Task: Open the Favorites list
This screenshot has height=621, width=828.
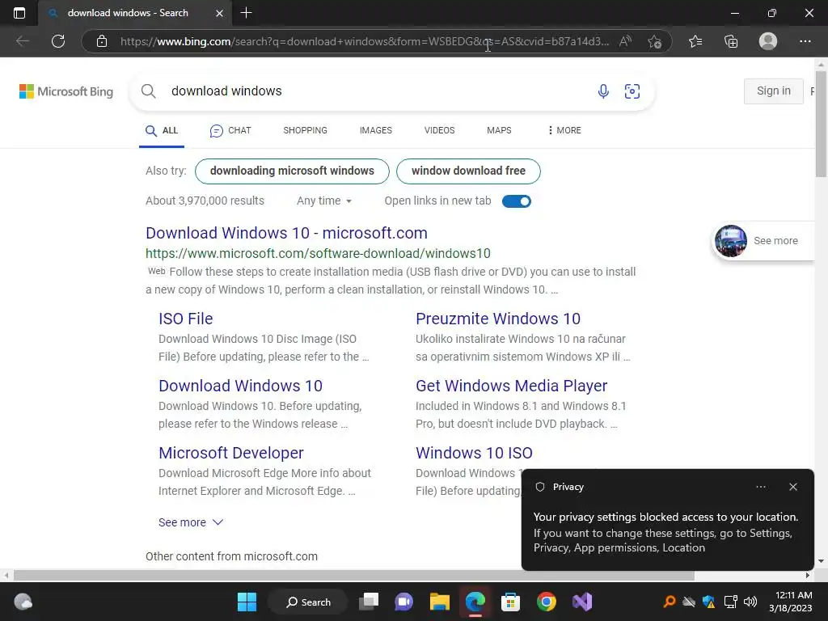Action: 695,41
